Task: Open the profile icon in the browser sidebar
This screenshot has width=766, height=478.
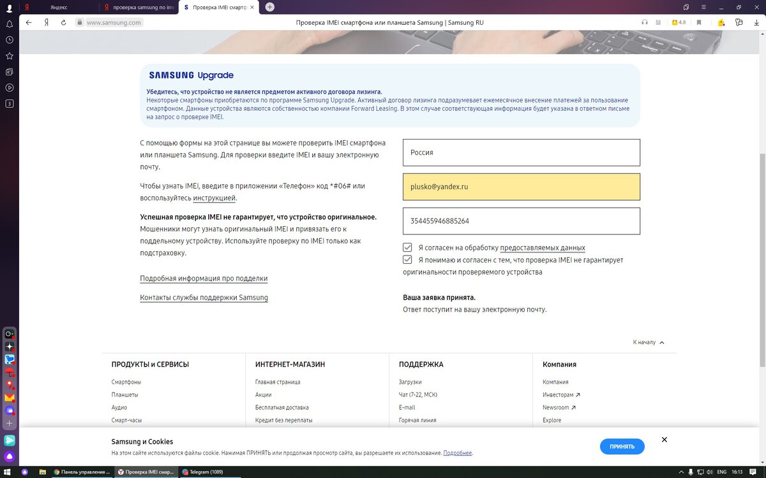Action: point(9,8)
